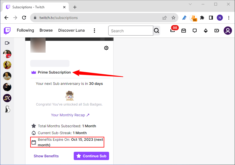Open the Following page

click(25, 30)
